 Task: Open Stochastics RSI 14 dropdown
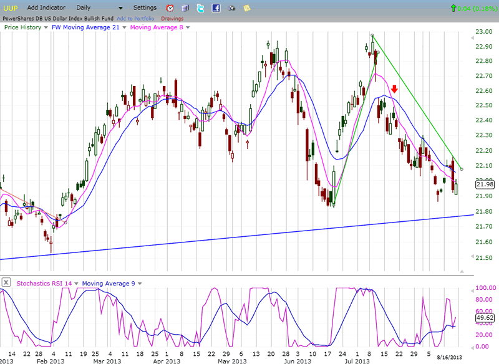pos(77,283)
